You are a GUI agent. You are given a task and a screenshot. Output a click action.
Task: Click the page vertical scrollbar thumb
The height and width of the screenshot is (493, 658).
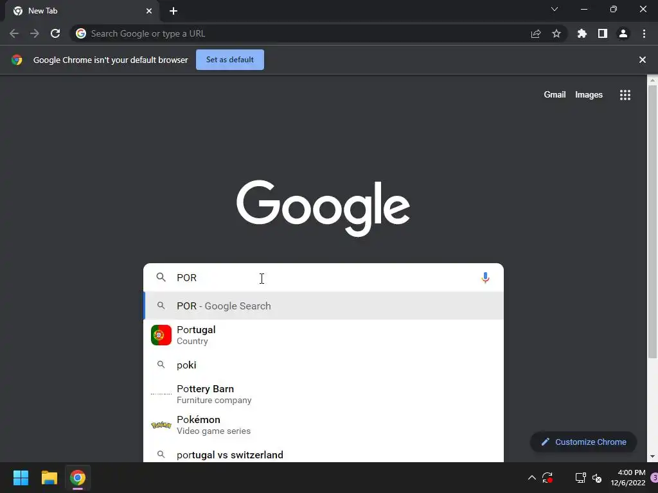pos(653,222)
